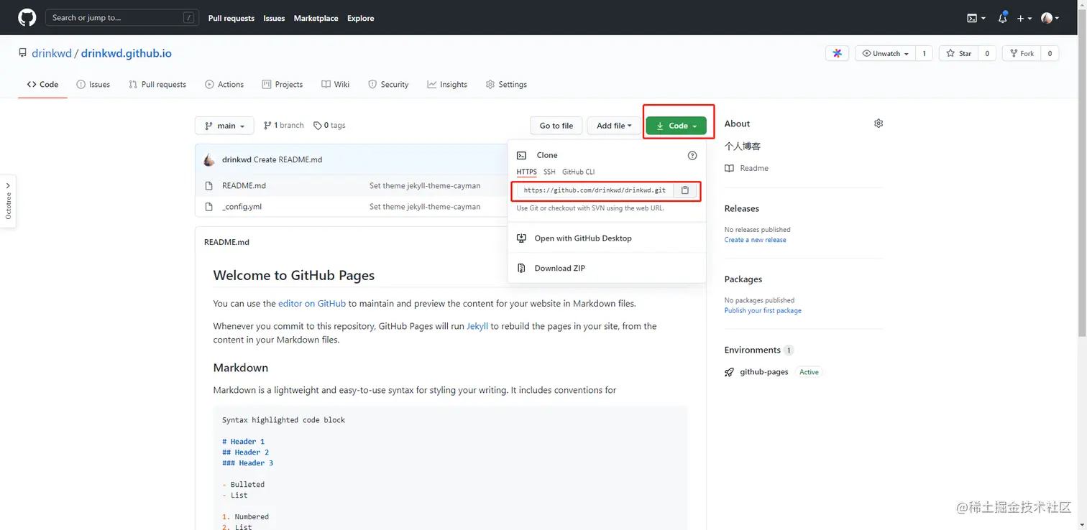Open the Insights tab
This screenshot has width=1087, height=530.
[447, 84]
